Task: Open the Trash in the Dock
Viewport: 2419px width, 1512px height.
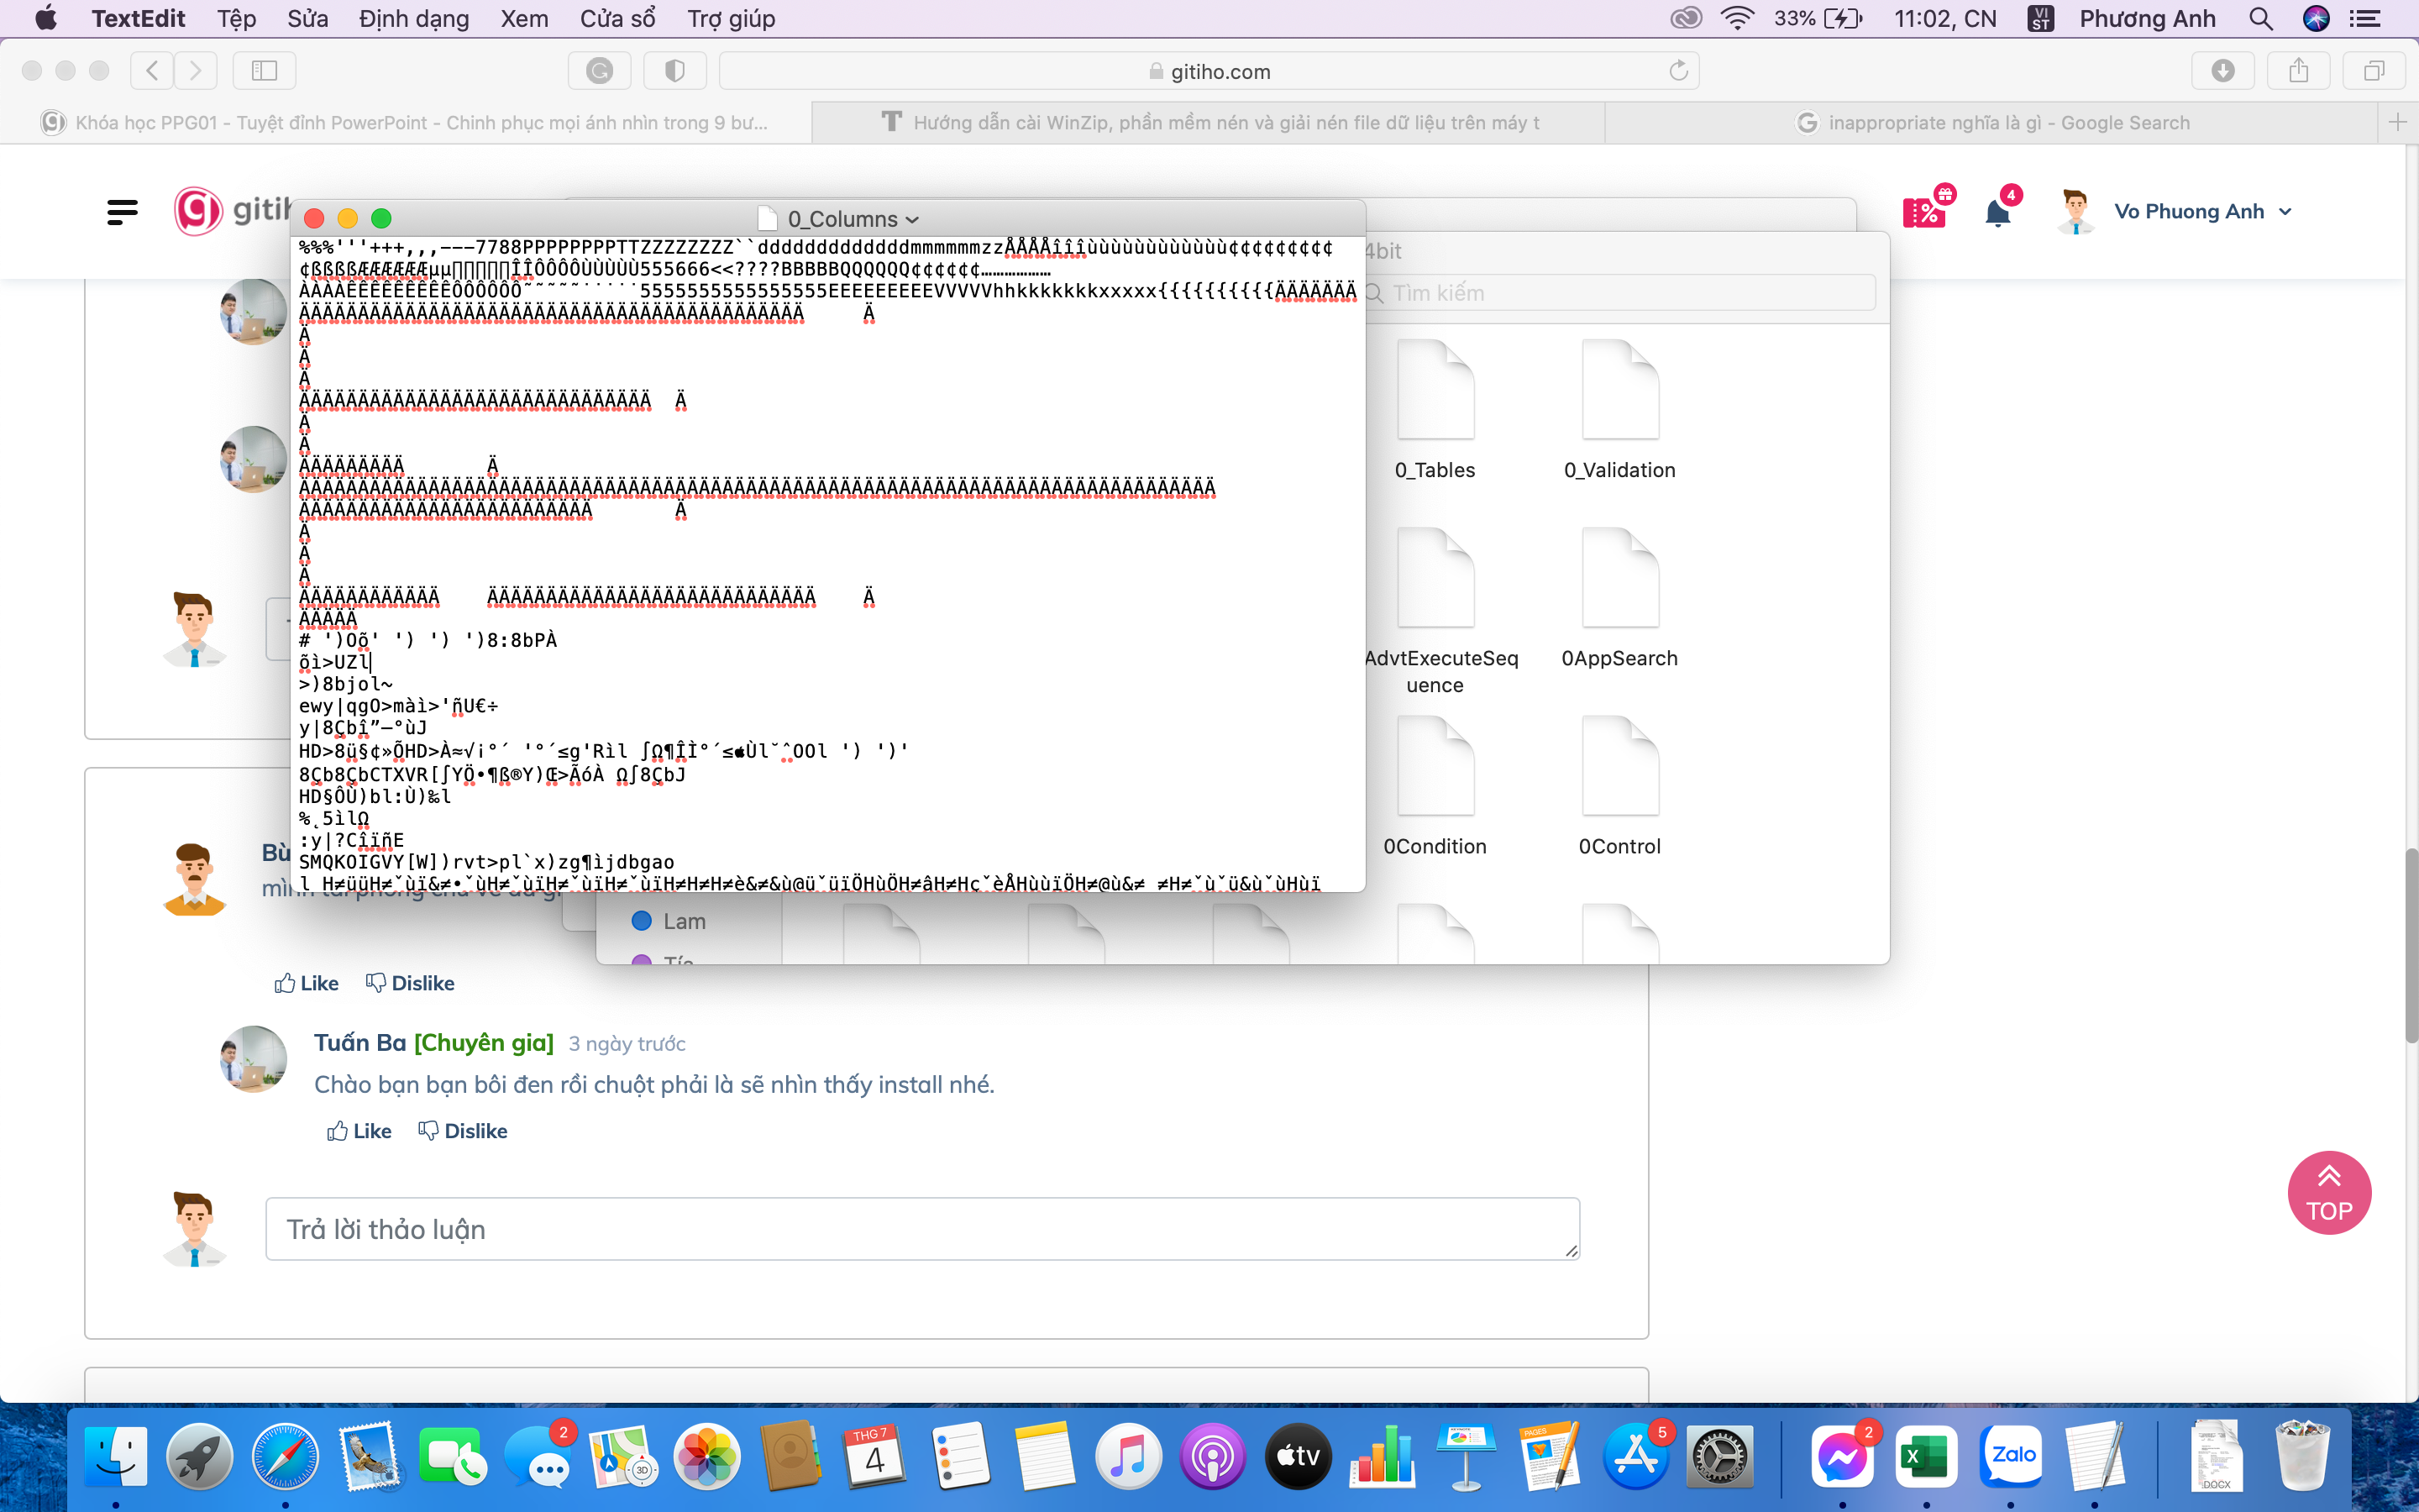Action: [x=2302, y=1456]
